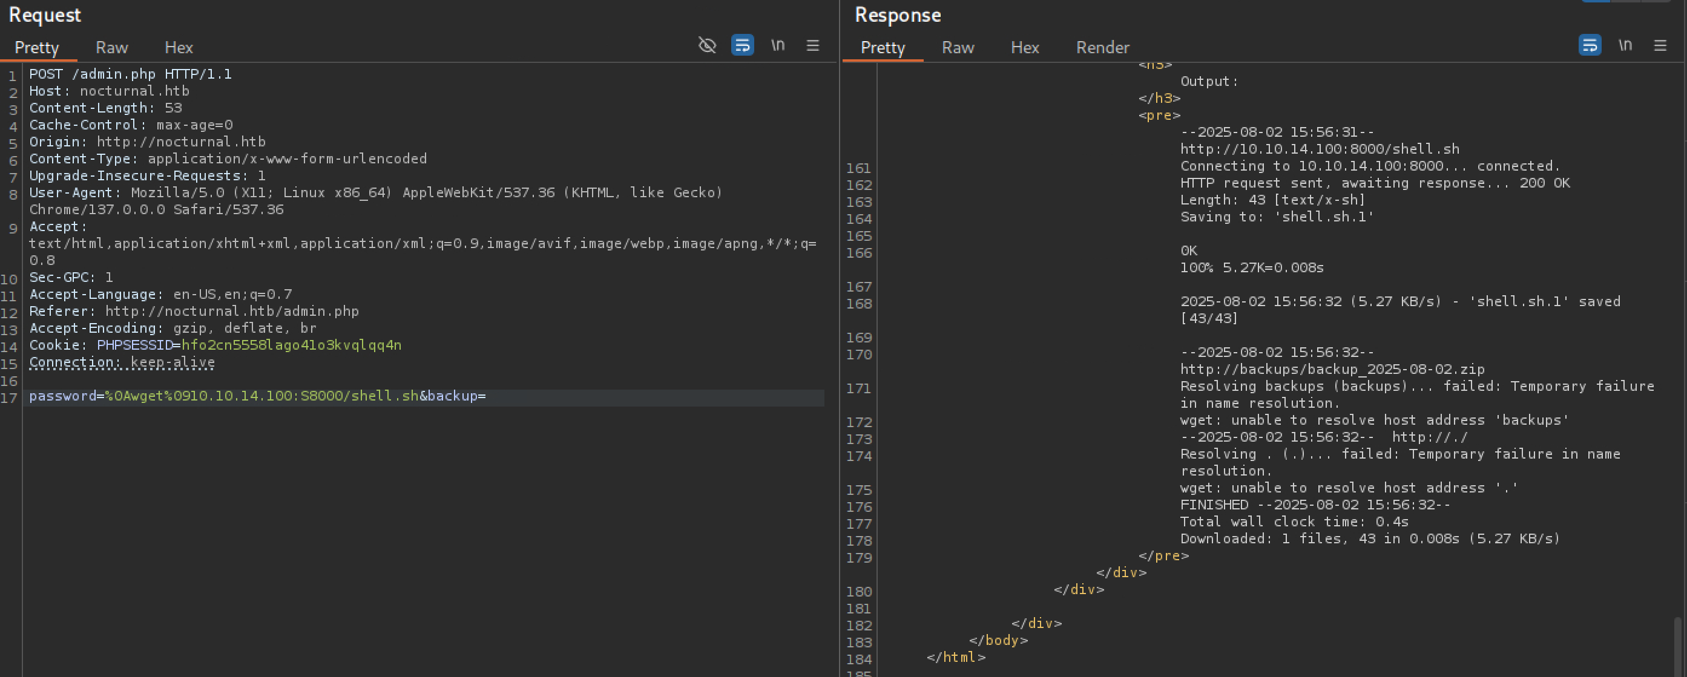Click the Response panel title
The width and height of the screenshot is (1687, 677).
pyautogui.click(x=898, y=15)
